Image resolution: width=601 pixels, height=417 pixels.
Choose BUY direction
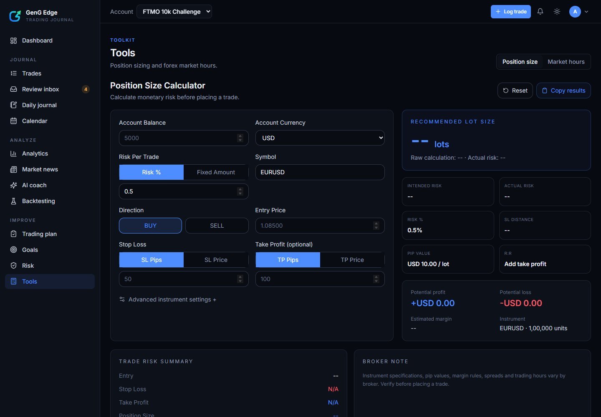tap(150, 226)
